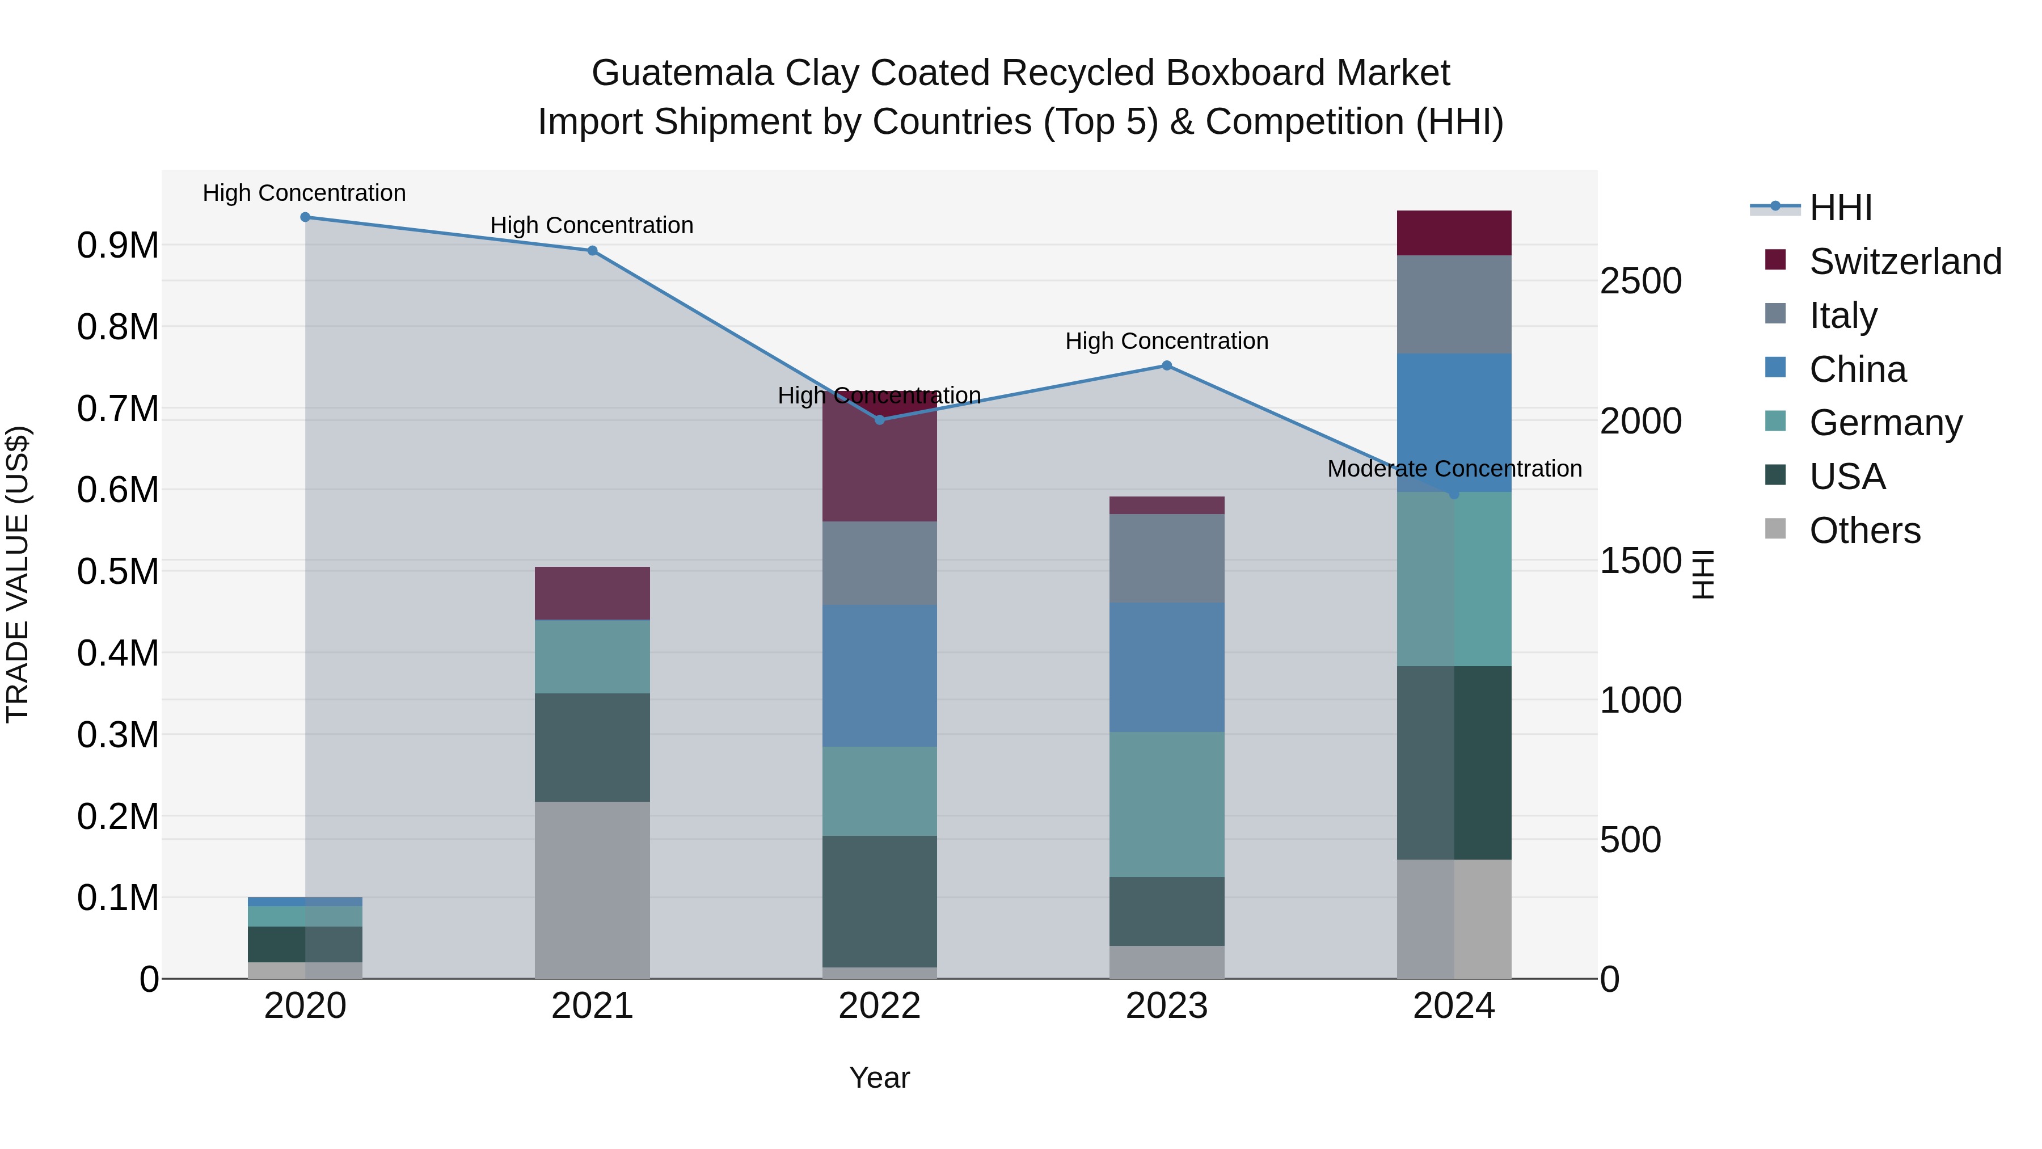
Task: Click the 0.5M trade value tick label
Action: tap(118, 572)
